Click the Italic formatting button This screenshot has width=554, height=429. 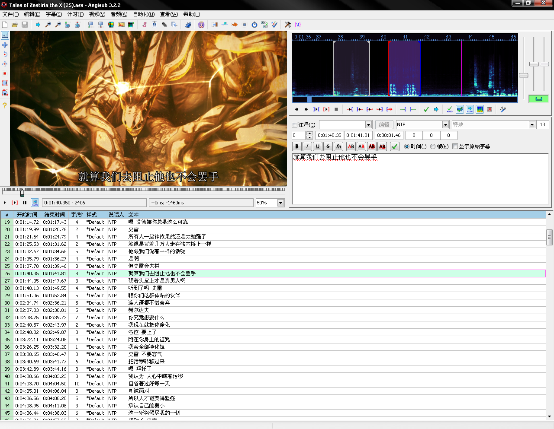[x=307, y=146]
